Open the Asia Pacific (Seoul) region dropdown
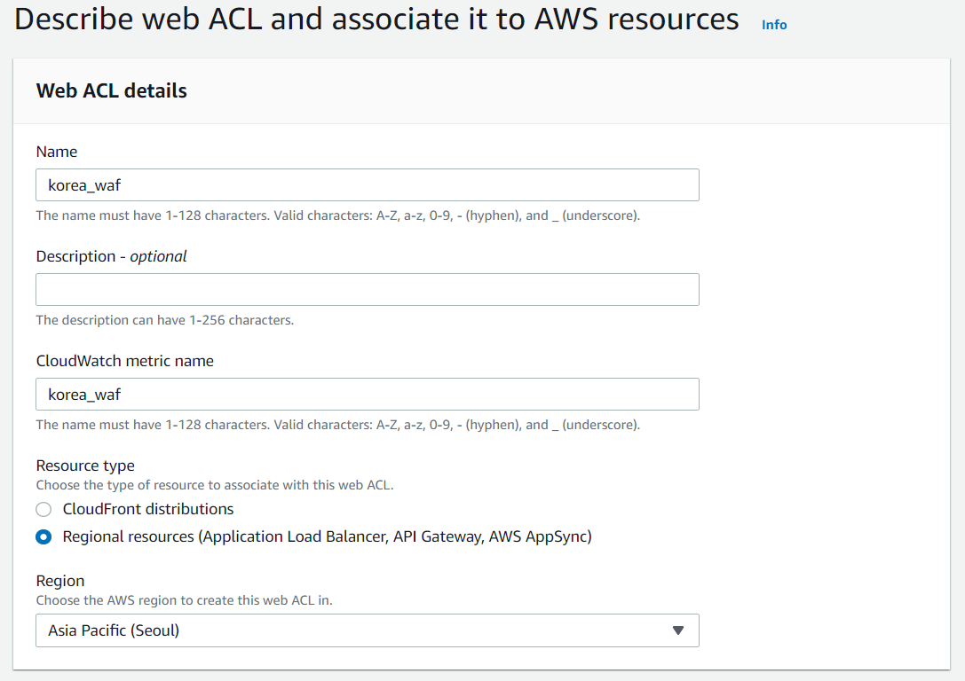This screenshot has height=681, width=965. [x=367, y=630]
